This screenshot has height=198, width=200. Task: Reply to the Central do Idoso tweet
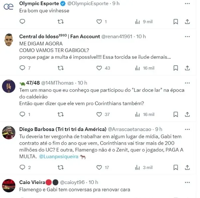tap(22, 68)
